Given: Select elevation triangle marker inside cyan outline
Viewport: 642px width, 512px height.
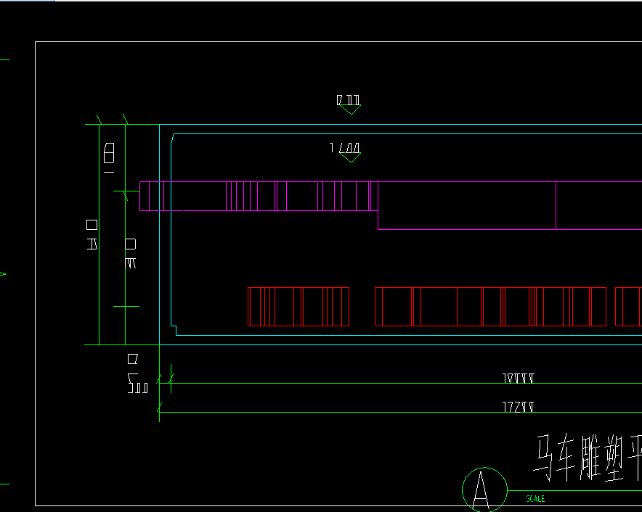Looking at the screenshot, I should pyautogui.click(x=351, y=157).
